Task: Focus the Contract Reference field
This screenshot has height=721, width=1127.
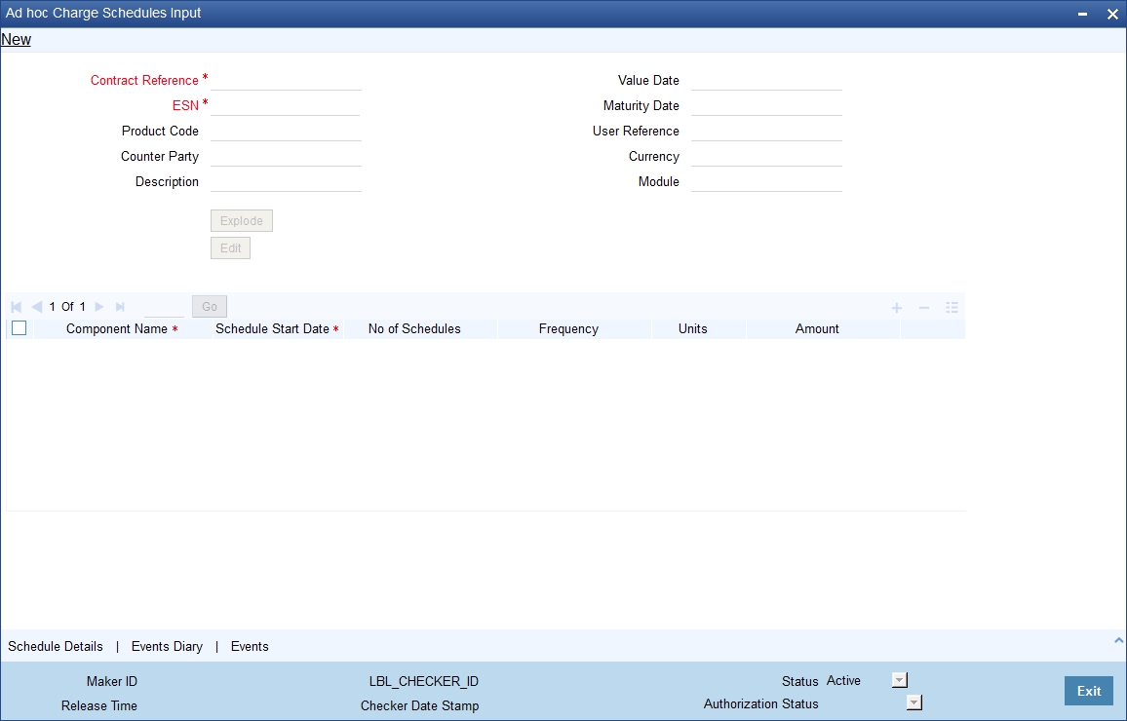Action: pos(286,81)
